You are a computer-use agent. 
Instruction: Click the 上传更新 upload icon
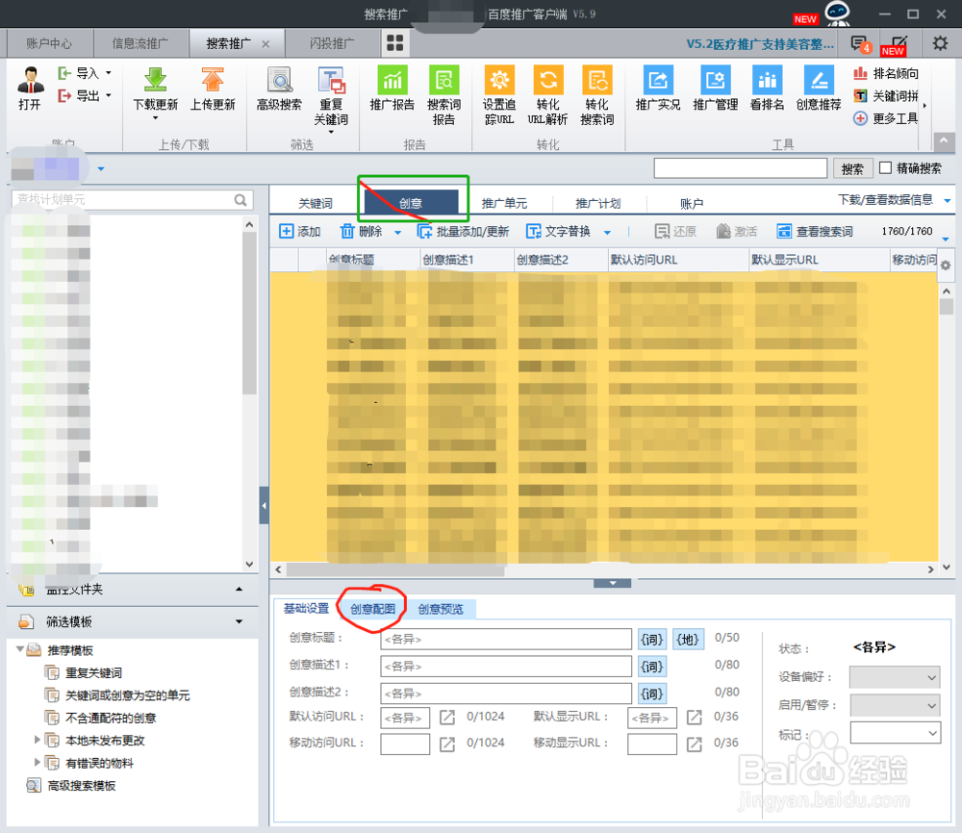tap(213, 80)
